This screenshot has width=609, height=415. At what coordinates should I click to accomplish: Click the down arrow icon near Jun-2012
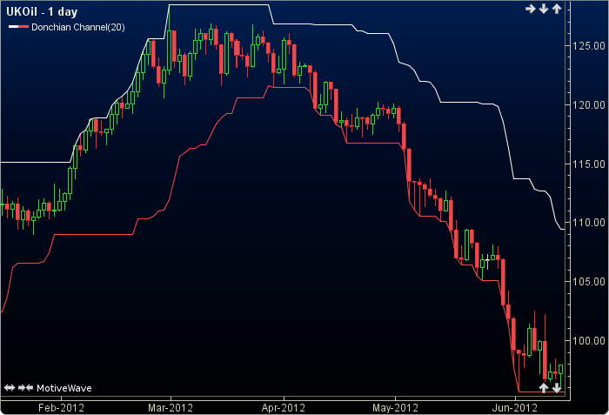coord(557,387)
